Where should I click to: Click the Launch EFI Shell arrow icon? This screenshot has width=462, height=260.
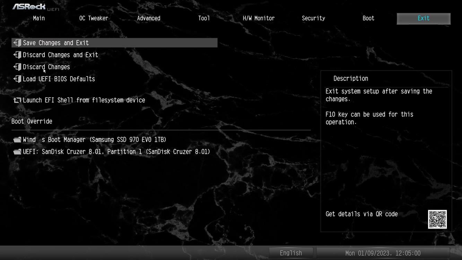(17, 100)
